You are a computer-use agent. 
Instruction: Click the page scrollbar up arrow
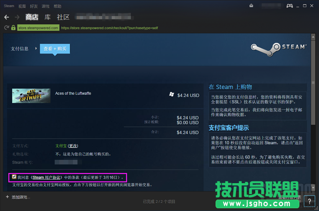click(313, 37)
